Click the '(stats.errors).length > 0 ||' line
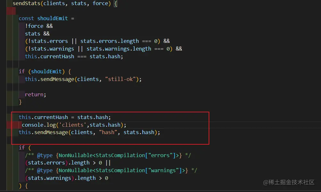Viewport: 321px width, 192px height. (68, 163)
